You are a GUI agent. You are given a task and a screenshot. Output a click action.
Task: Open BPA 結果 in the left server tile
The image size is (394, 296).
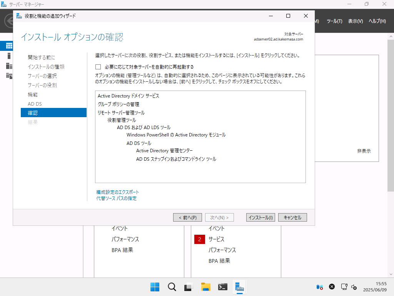tap(122, 250)
